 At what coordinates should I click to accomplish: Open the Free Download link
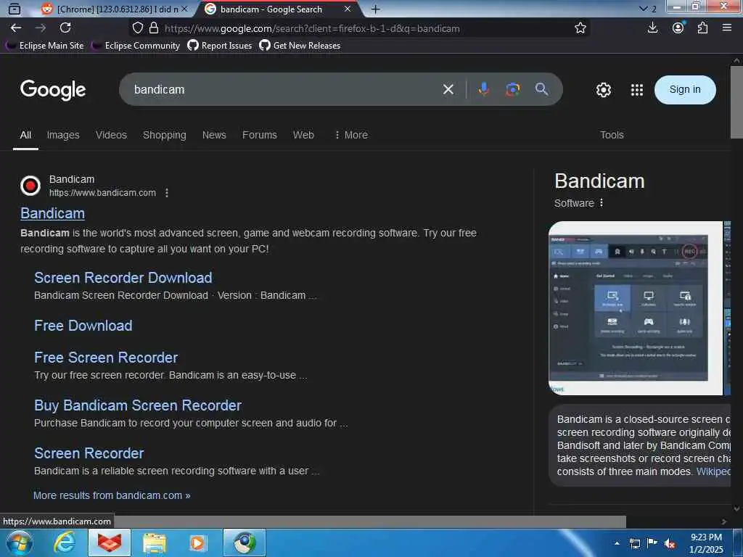click(x=83, y=326)
